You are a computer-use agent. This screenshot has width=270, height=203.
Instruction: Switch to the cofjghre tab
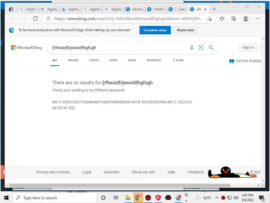(28, 9)
